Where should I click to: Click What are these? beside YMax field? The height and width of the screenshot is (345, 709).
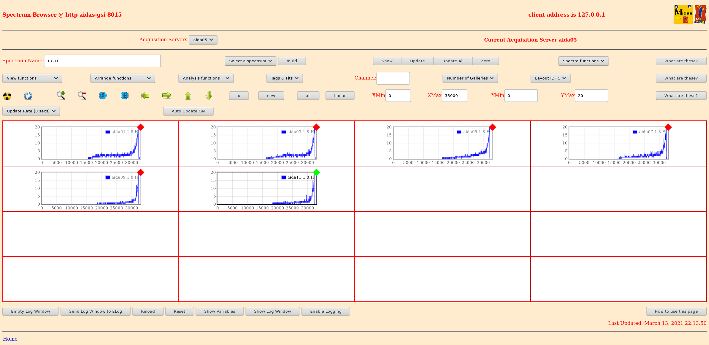click(681, 96)
